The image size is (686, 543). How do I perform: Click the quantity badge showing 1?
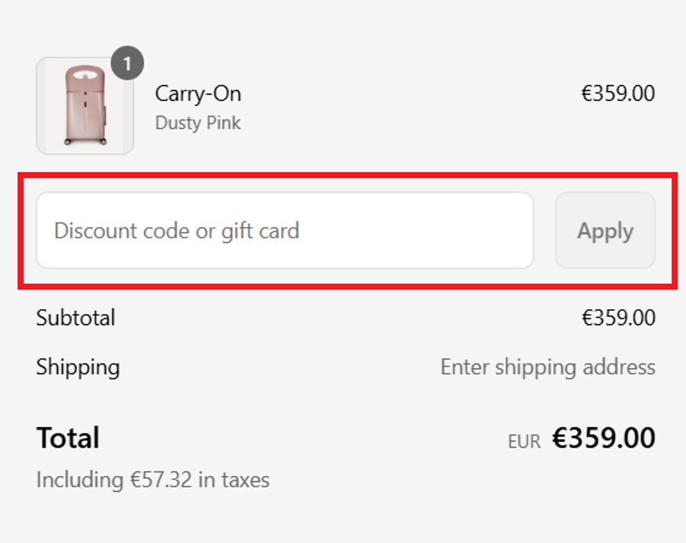click(127, 64)
